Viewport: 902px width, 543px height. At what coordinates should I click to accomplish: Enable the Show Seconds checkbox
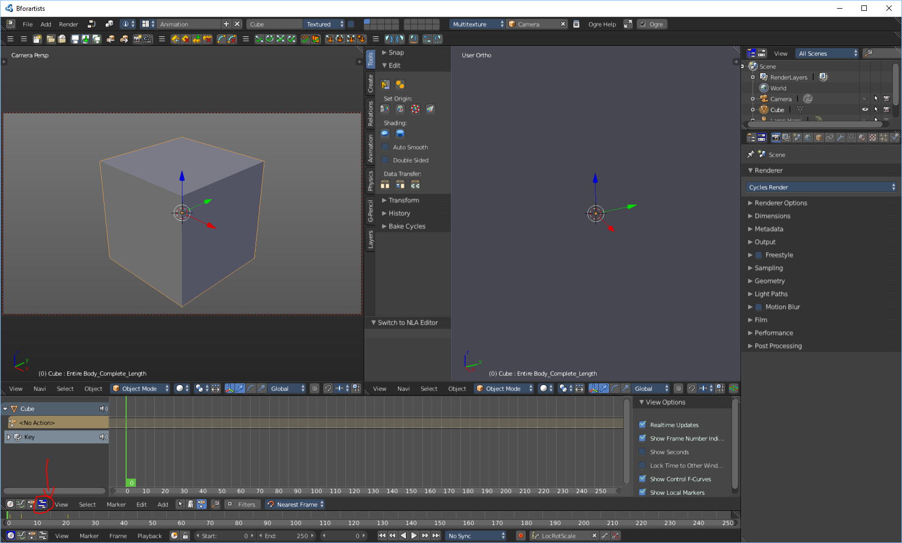642,452
